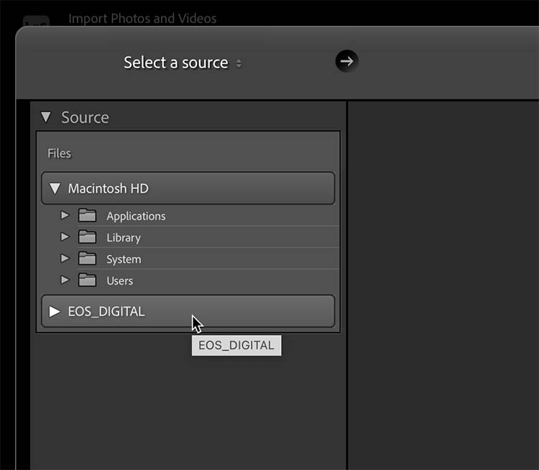Viewport: 539px width, 470px height.
Task: Open the Select a source dropdown
Action: tap(183, 63)
